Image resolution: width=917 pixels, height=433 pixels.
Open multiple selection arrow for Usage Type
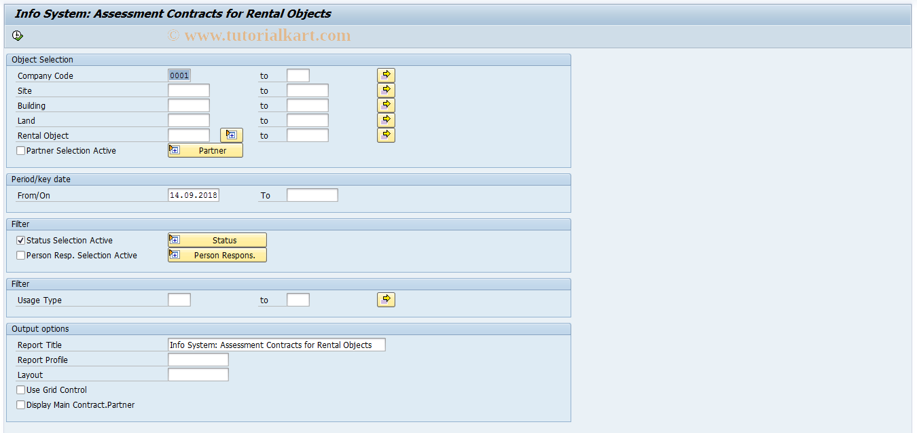(386, 300)
